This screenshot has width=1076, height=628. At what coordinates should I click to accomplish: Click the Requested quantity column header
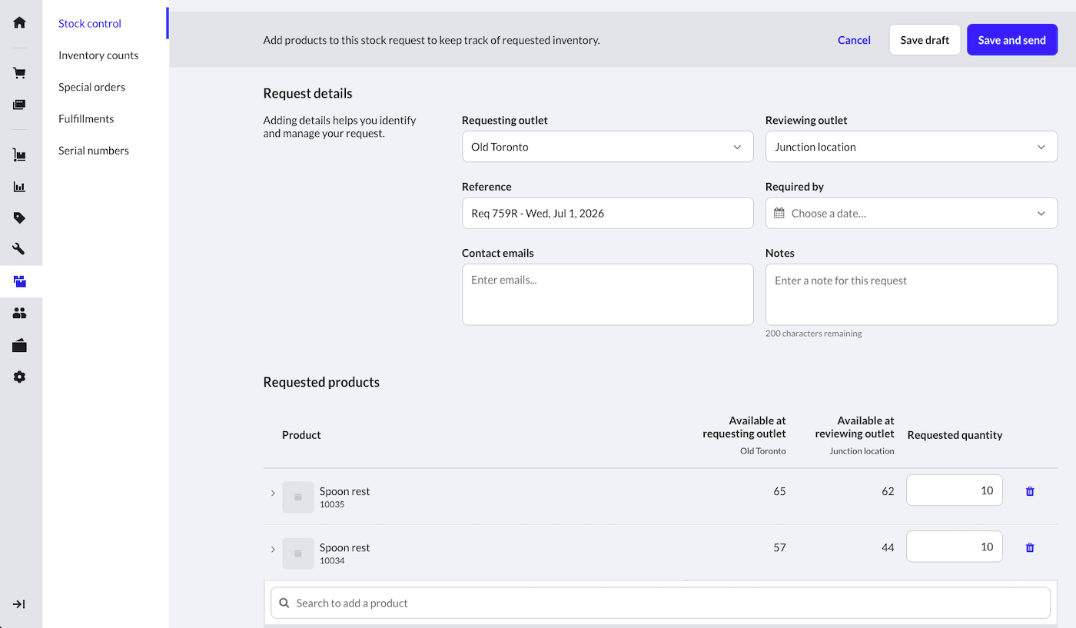coord(955,435)
